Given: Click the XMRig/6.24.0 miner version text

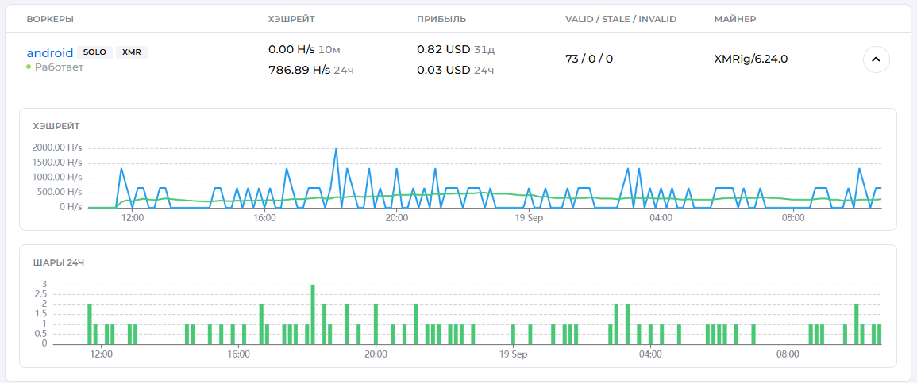Looking at the screenshot, I should (x=750, y=59).
